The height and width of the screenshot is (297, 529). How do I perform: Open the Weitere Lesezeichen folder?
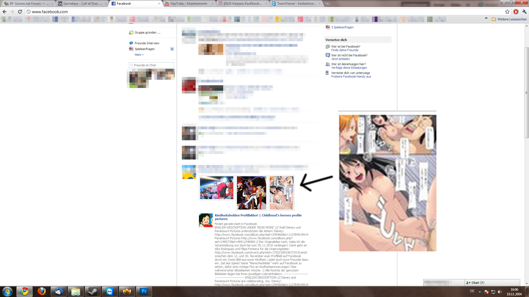509,19
